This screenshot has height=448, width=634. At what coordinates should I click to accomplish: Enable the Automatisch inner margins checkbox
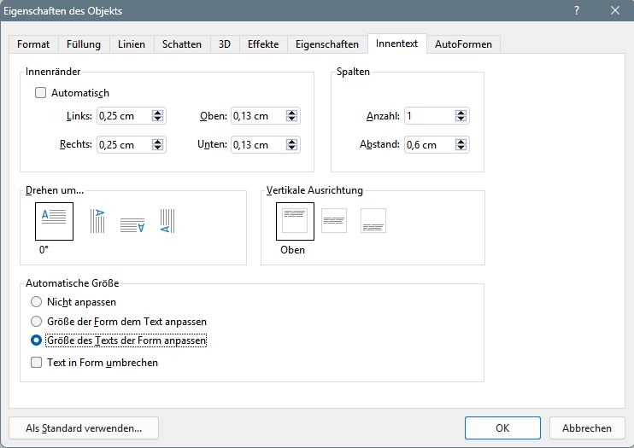[x=40, y=93]
